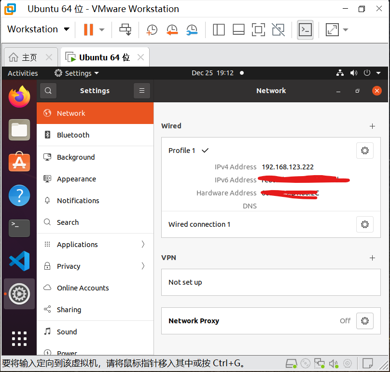Click the VMware snapshot take icon

pyautogui.click(x=152, y=30)
